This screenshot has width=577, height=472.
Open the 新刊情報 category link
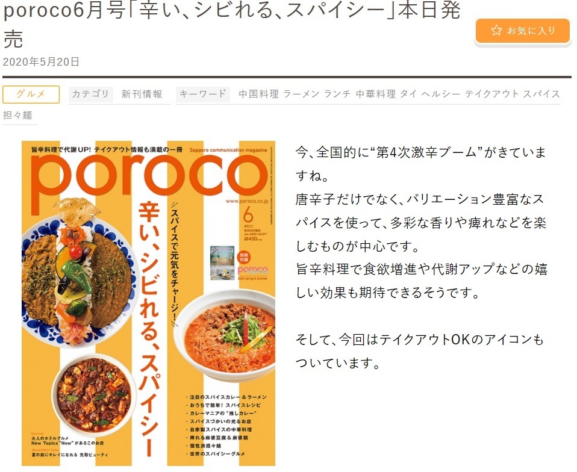tap(142, 94)
